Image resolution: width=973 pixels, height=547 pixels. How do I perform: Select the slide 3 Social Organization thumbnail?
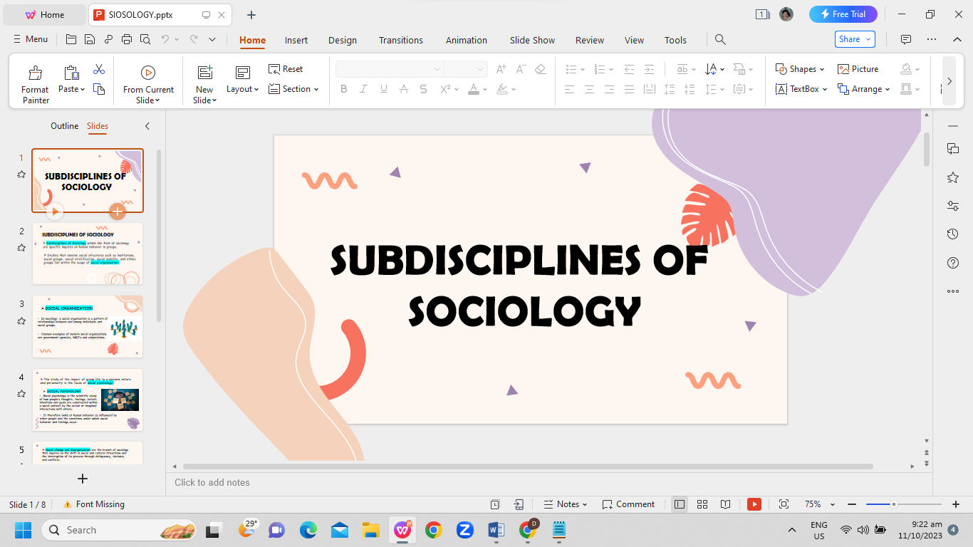pos(88,326)
